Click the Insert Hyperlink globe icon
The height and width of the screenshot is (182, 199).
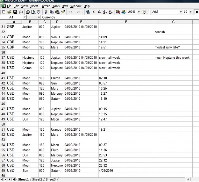88,12
